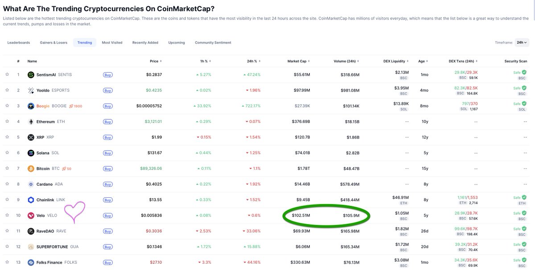Click the Velo coin logo
Screen dimensions: 535x270
tap(31, 215)
